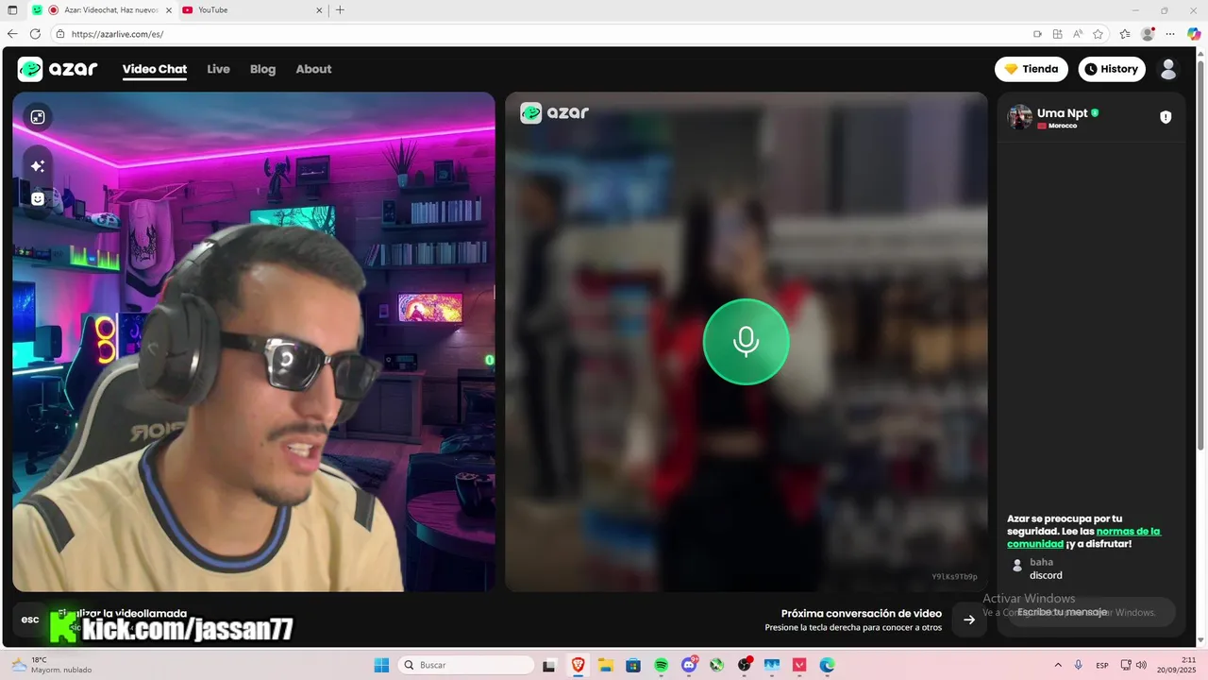
Task: Click baha's avatar in chat
Action: (1016, 566)
